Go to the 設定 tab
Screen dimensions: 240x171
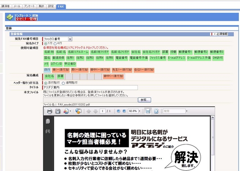tap(51, 6)
